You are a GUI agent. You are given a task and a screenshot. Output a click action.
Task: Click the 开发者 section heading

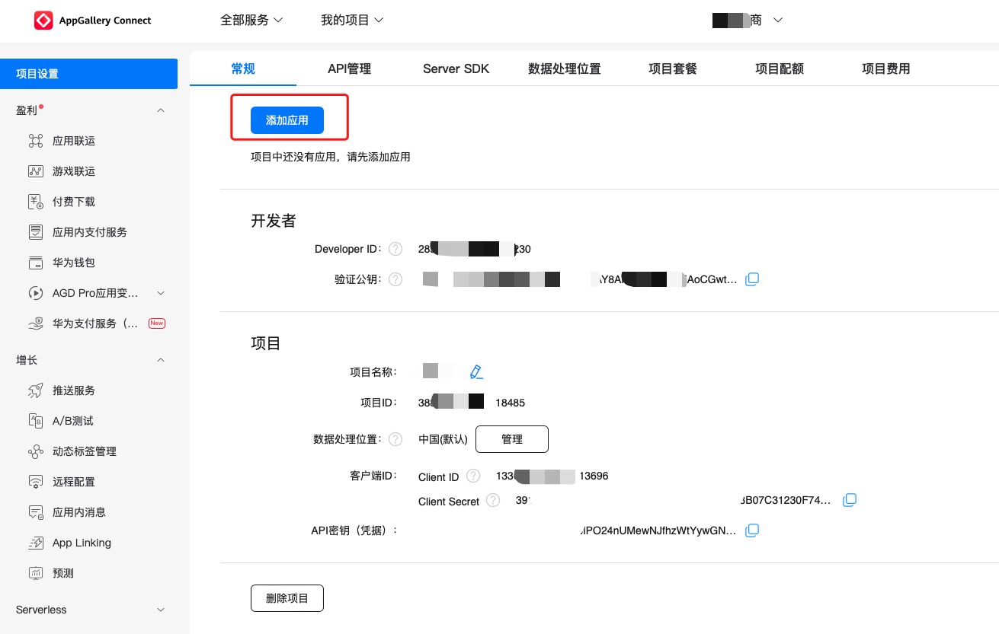pyautogui.click(x=274, y=221)
